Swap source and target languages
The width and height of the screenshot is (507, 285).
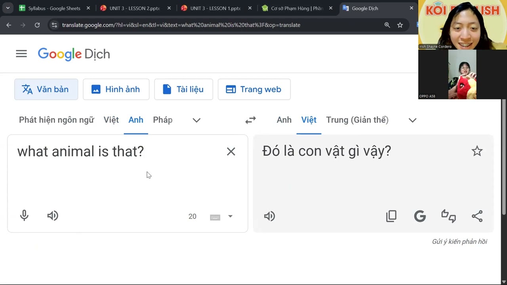click(x=250, y=120)
